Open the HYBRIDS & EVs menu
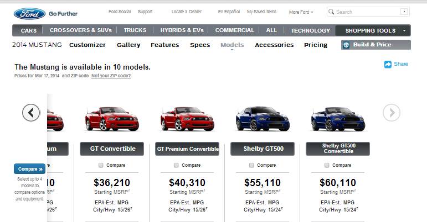Screen dimensions: 427x222 tap(182, 30)
